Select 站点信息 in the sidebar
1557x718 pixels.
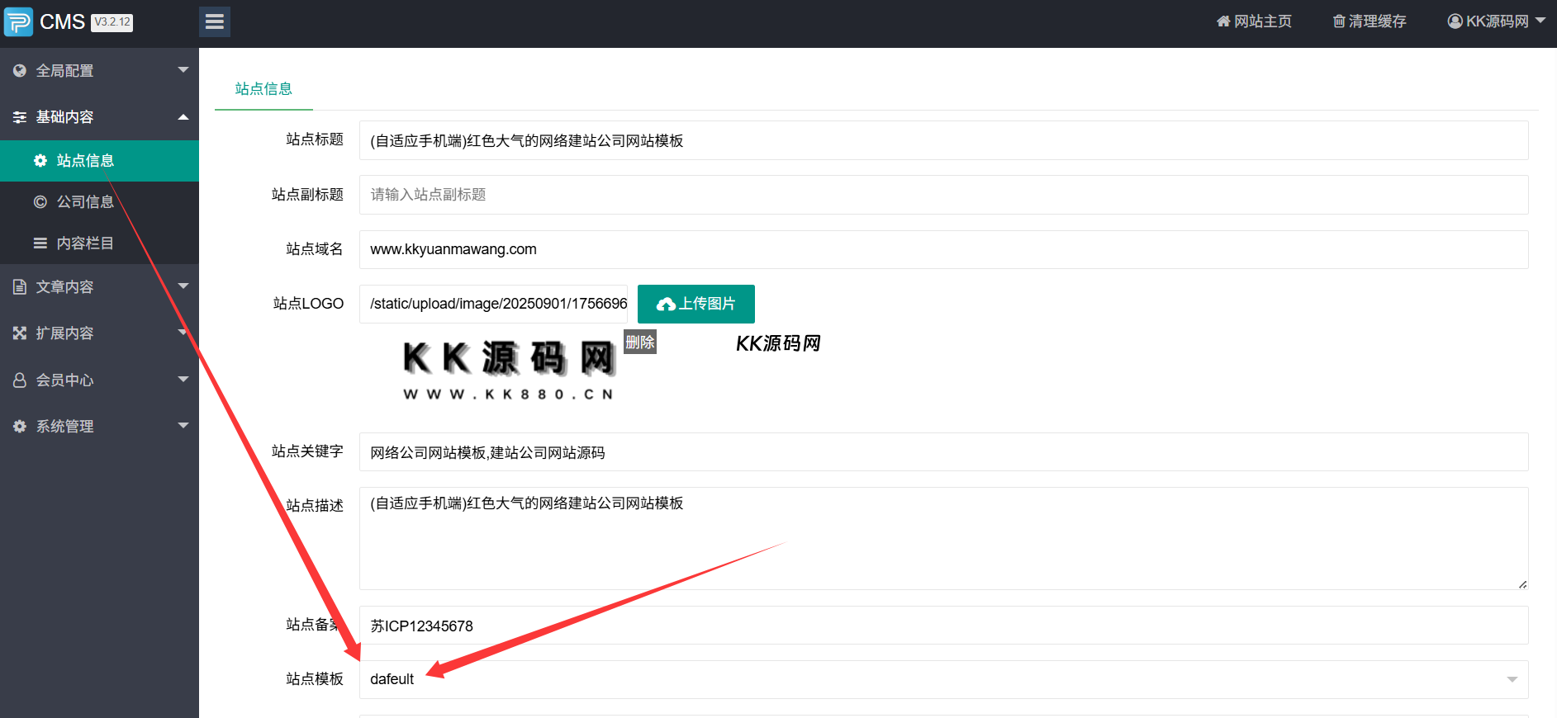[x=99, y=161]
